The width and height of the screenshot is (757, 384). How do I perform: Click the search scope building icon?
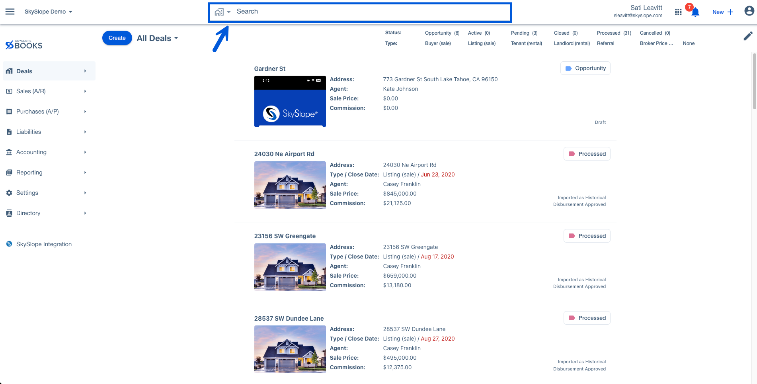(219, 12)
